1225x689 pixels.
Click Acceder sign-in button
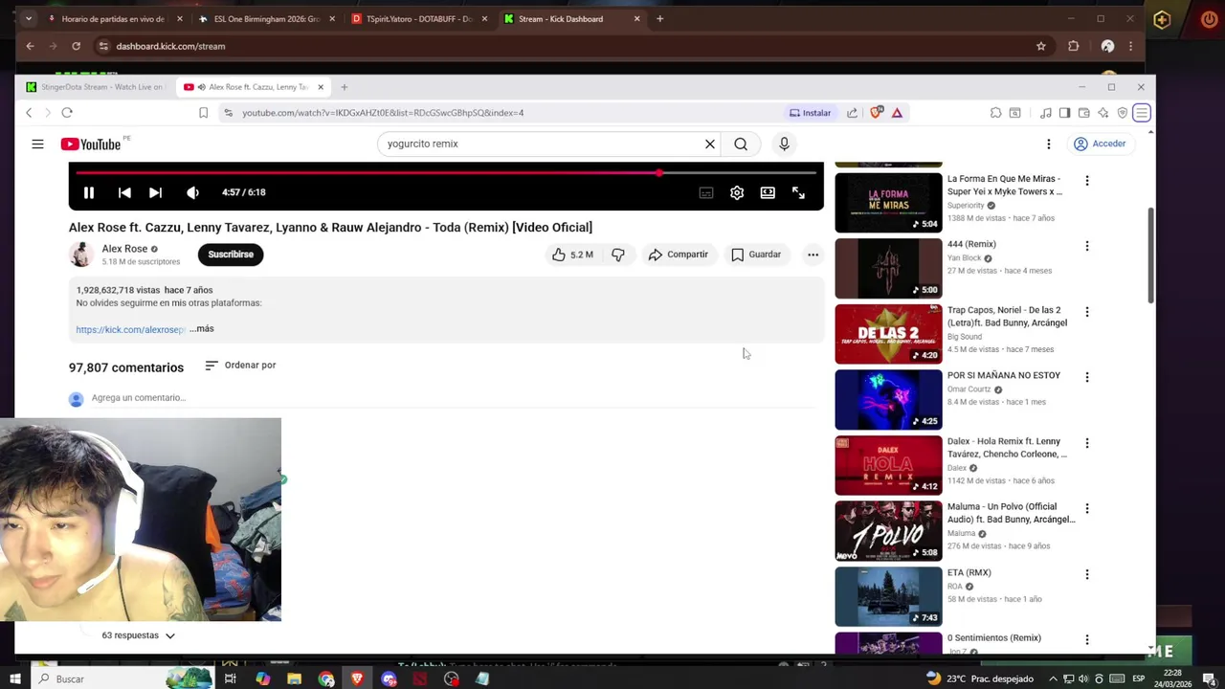pyautogui.click(x=1100, y=144)
